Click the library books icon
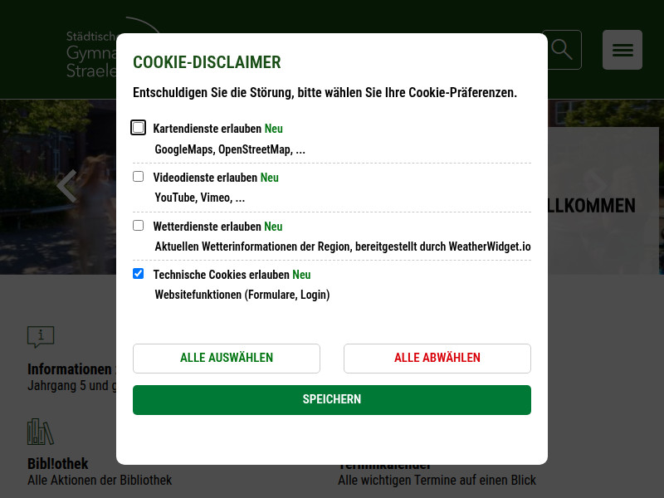664x498 pixels. tap(41, 432)
